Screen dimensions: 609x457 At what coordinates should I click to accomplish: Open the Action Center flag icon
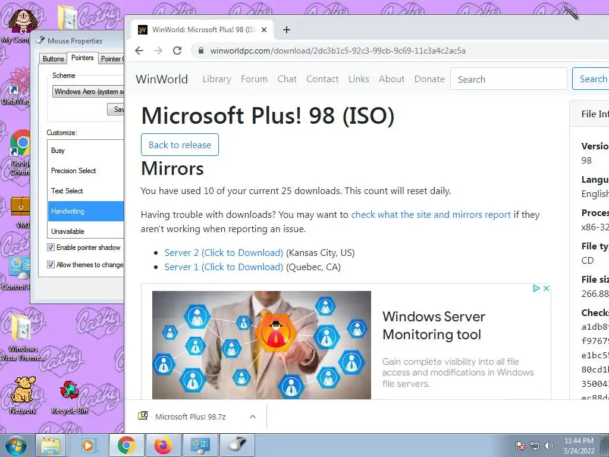point(520,446)
